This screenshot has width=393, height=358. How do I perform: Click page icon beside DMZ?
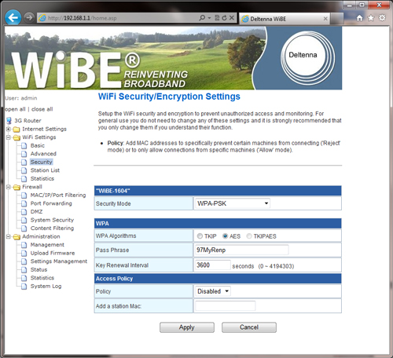[24, 212]
